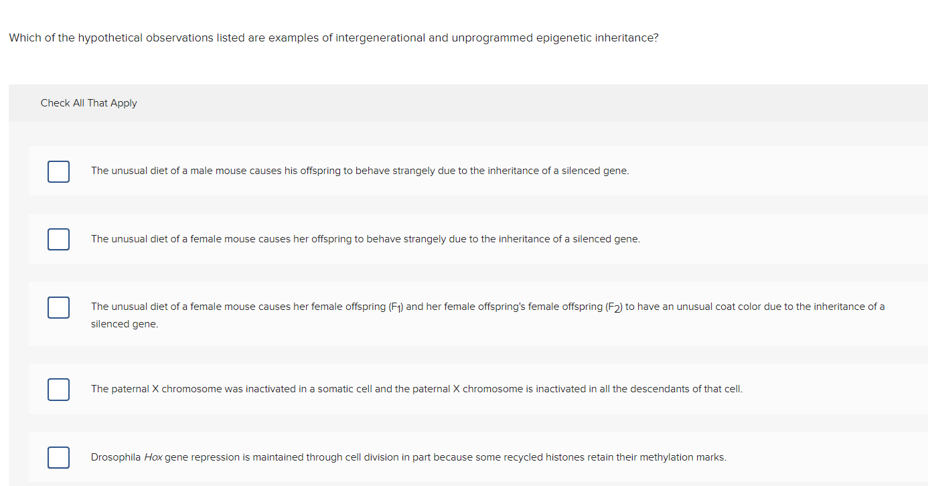This screenshot has width=928, height=486.
Task: Click the 'Check All That Apply' header
Action: coord(88,103)
